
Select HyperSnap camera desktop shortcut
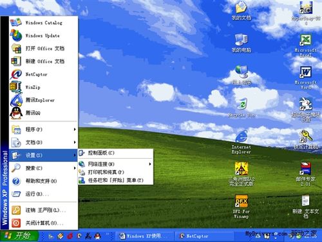(x=306, y=13)
